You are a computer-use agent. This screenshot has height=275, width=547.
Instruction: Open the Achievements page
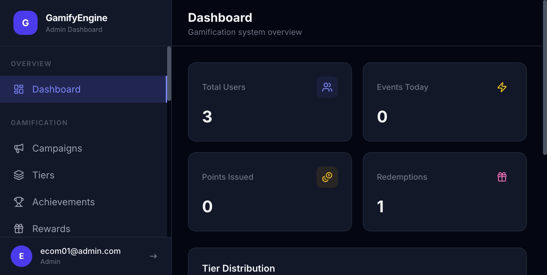(x=63, y=202)
